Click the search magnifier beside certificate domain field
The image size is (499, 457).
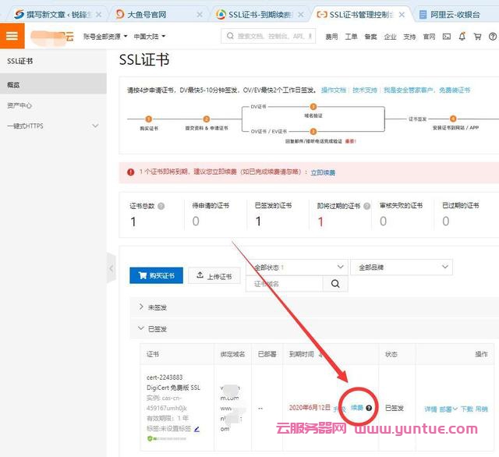pos(335,284)
